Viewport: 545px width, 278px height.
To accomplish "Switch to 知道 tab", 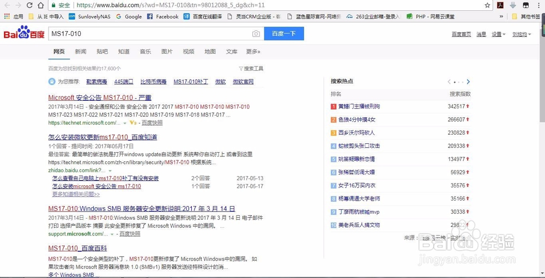I will [x=124, y=51].
